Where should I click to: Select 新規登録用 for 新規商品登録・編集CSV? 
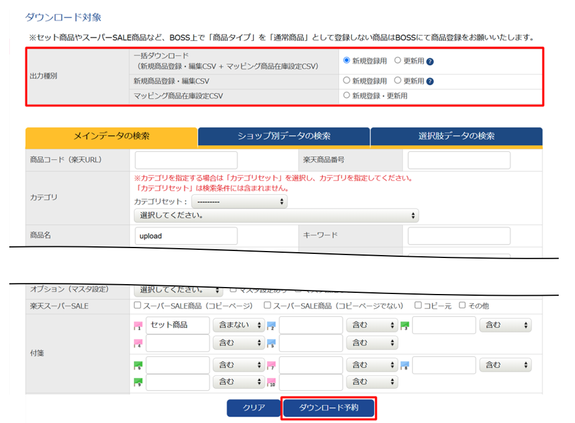[347, 80]
